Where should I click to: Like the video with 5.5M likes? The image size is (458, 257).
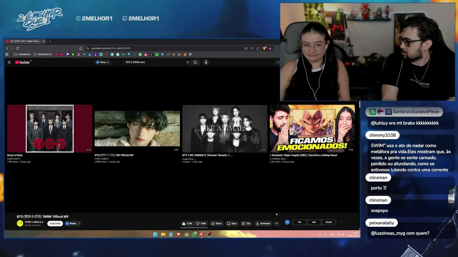coord(187,223)
